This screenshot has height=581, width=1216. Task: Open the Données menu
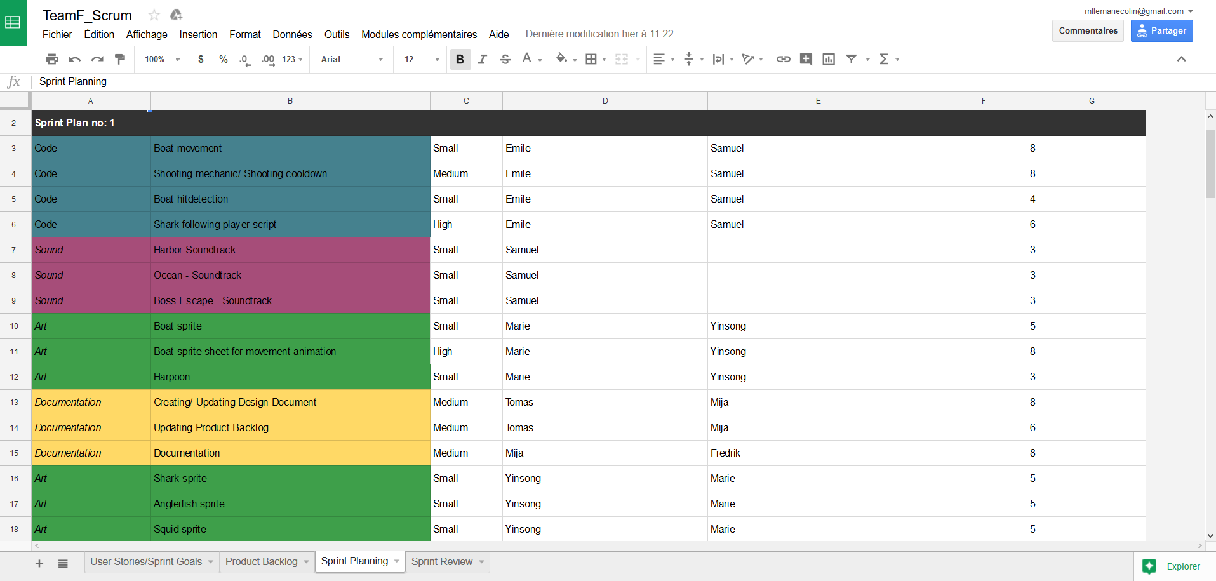tap(292, 34)
